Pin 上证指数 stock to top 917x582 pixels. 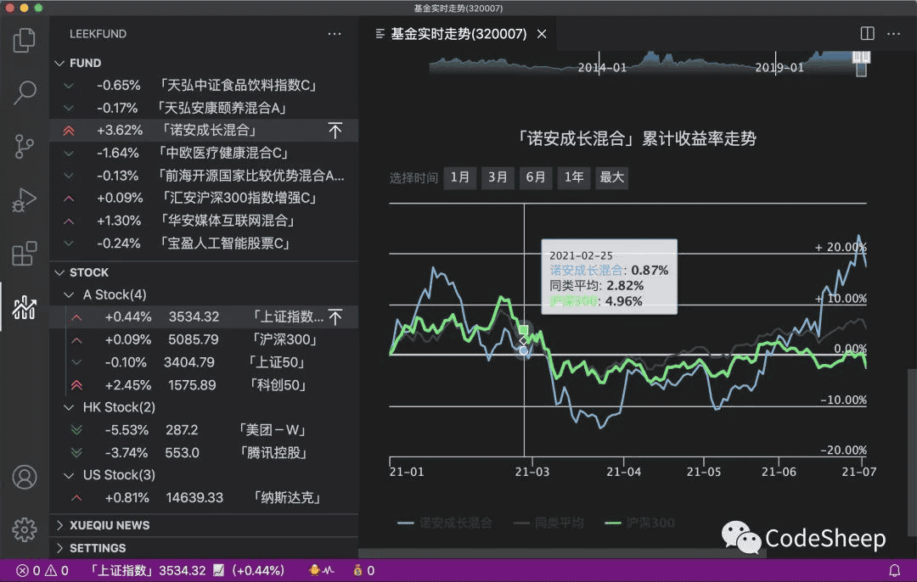pyautogui.click(x=335, y=317)
